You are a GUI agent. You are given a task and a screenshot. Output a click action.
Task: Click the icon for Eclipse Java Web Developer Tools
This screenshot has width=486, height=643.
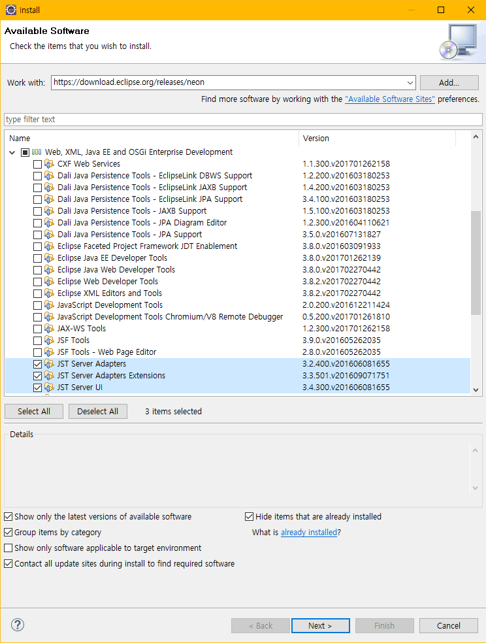(x=49, y=270)
